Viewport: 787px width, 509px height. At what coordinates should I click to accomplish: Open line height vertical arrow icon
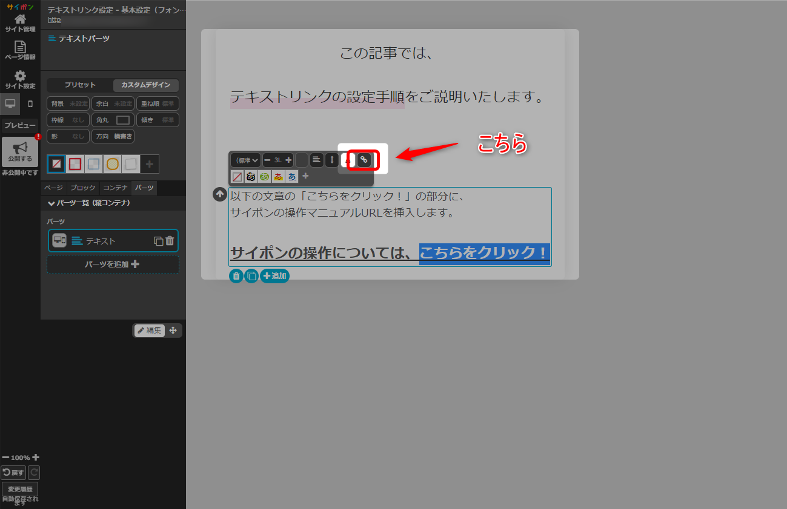pyautogui.click(x=331, y=160)
